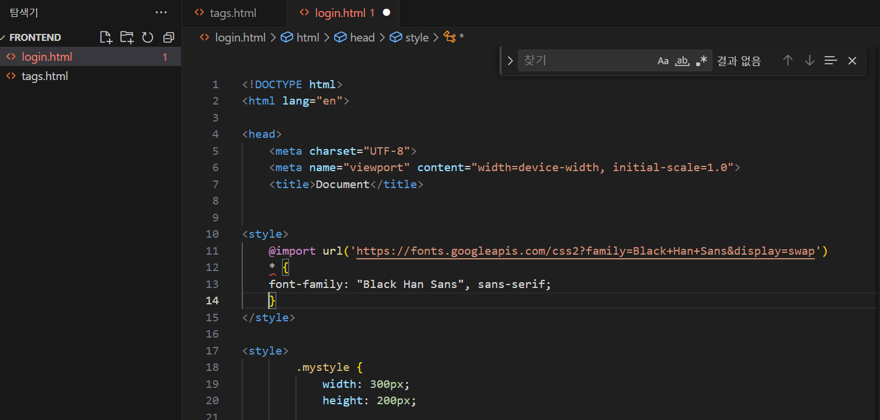
Task: Create a new folder in FRONTEND
Action: click(x=127, y=37)
